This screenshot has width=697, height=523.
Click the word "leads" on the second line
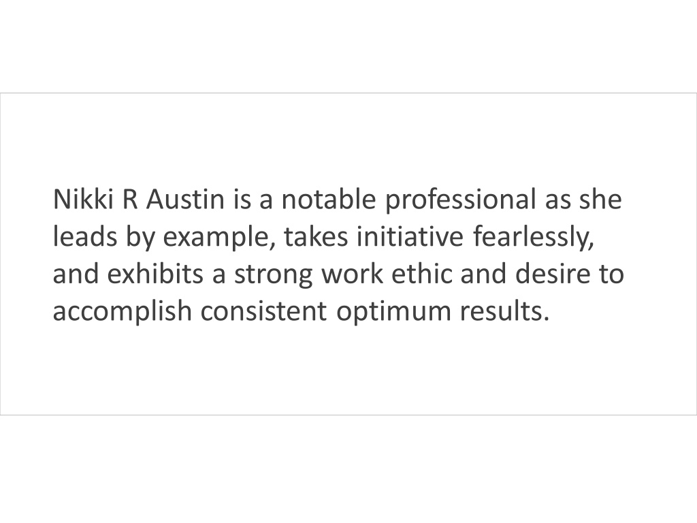(x=85, y=236)
